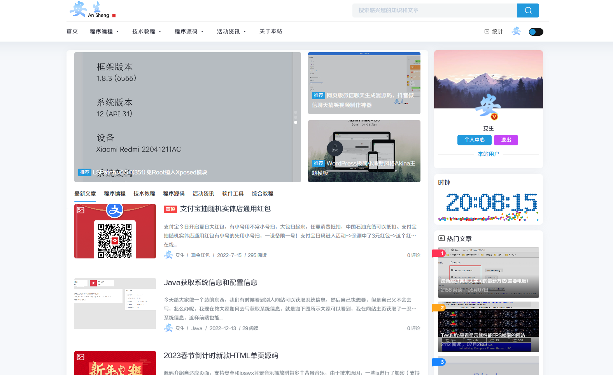Click the image icon on Alipay thumbnail

click(x=81, y=210)
